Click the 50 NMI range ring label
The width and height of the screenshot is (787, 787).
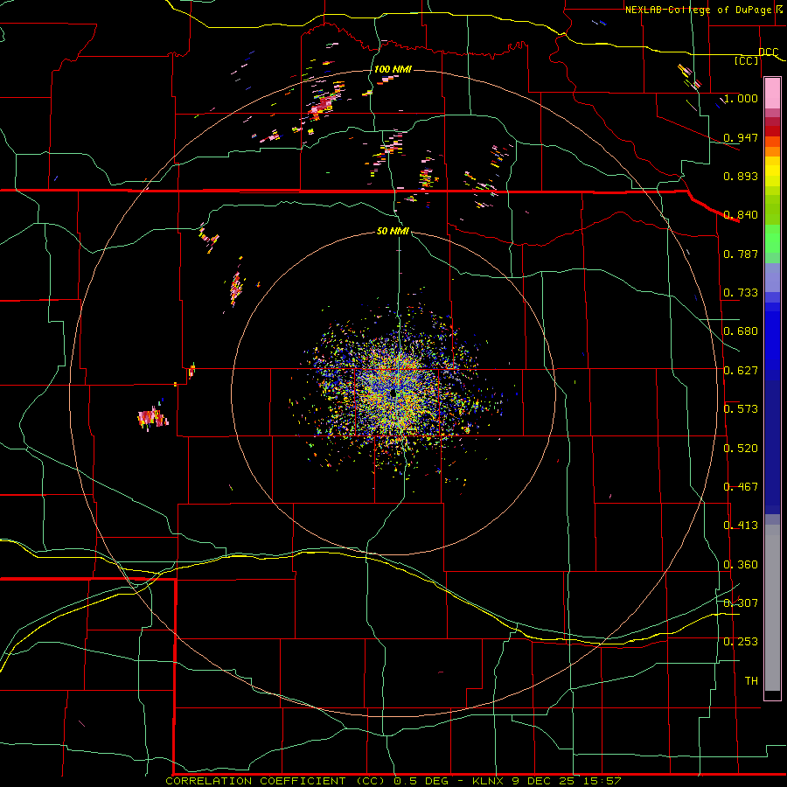(x=393, y=232)
